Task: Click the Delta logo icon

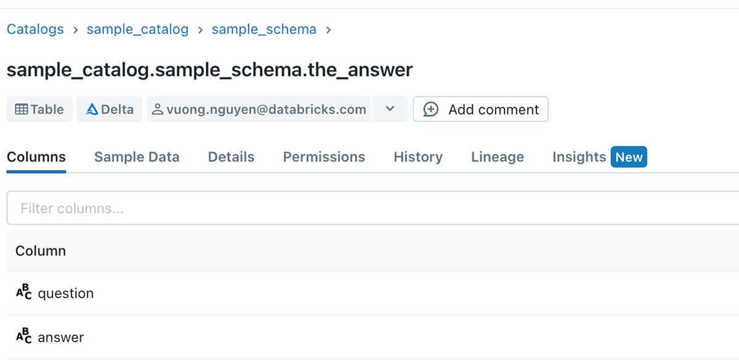Action: (92, 110)
